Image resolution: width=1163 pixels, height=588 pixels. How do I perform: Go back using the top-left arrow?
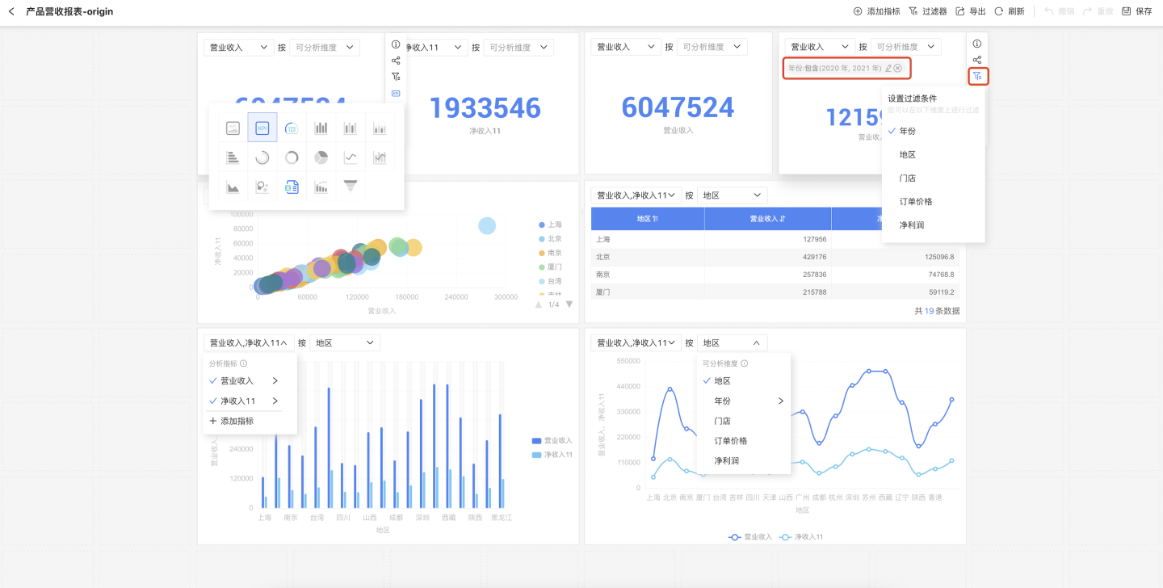tap(11, 11)
